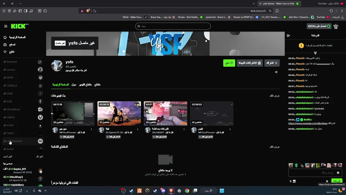The width and height of the screenshot is (346, 195).
Task: Switch to the مقاطع tab
Action: click(97, 85)
